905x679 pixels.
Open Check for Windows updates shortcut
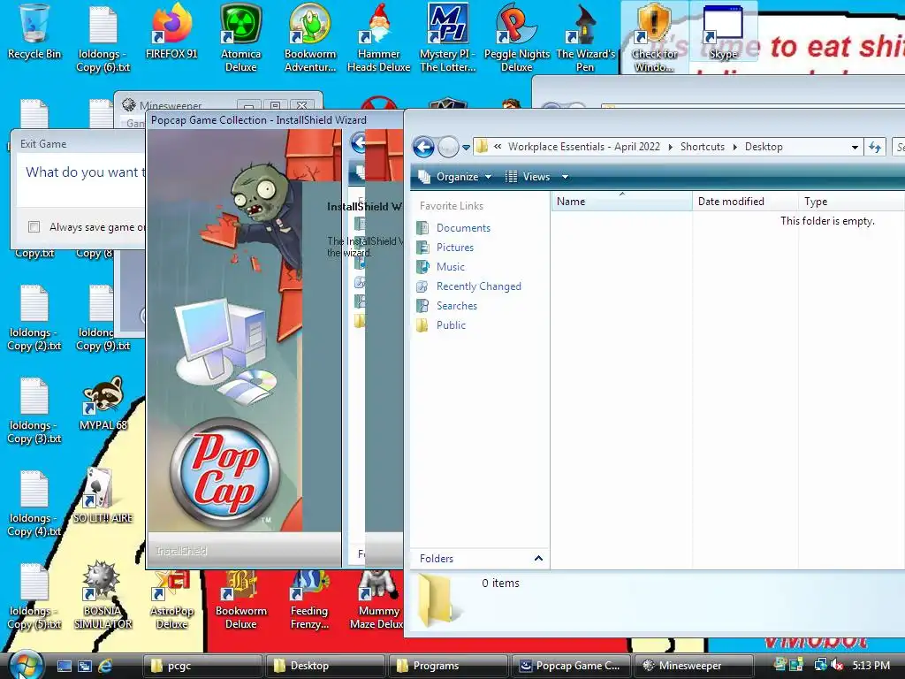tap(654, 38)
